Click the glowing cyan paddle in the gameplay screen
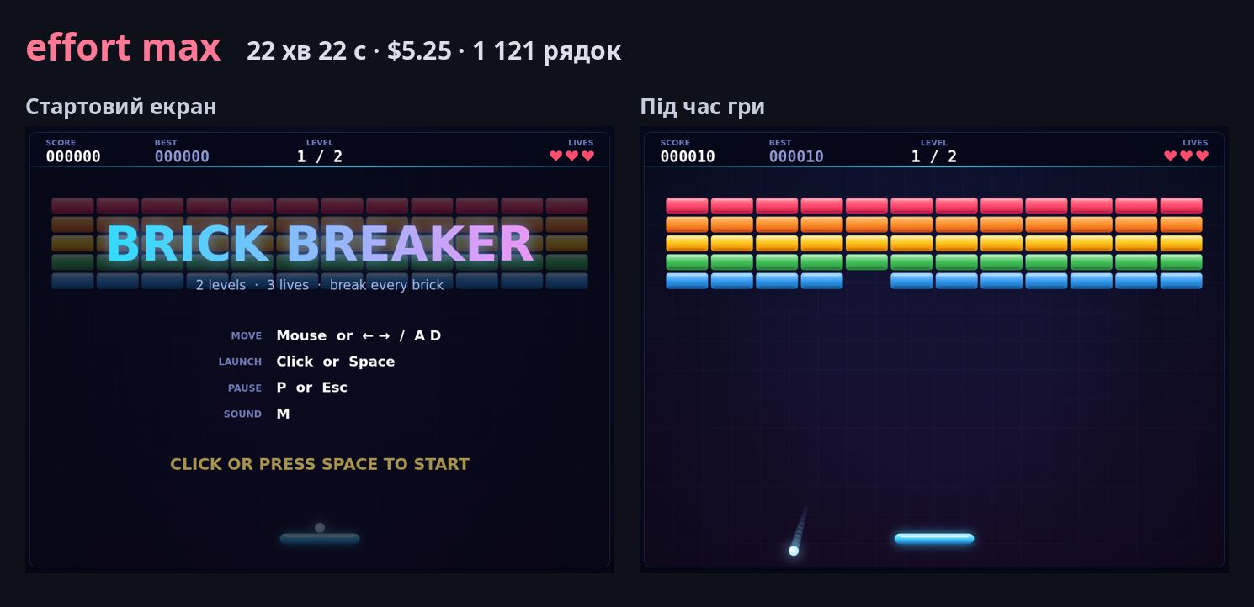The height and width of the screenshot is (607, 1254). tap(934, 538)
